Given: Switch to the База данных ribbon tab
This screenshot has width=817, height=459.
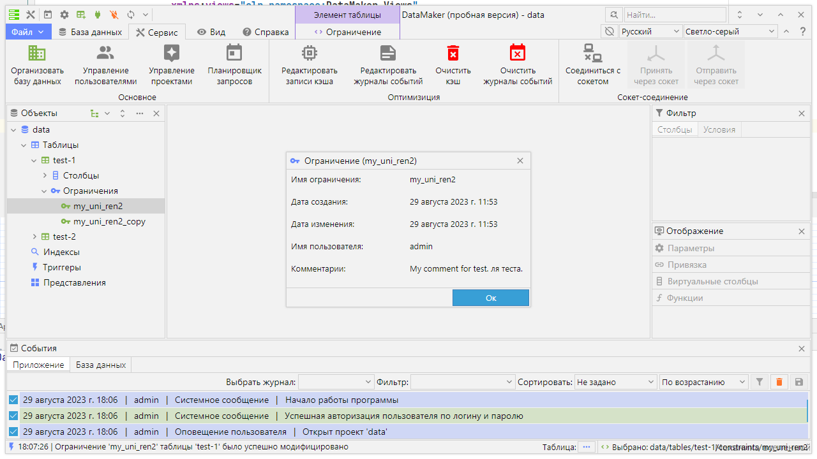Looking at the screenshot, I should (x=90, y=32).
